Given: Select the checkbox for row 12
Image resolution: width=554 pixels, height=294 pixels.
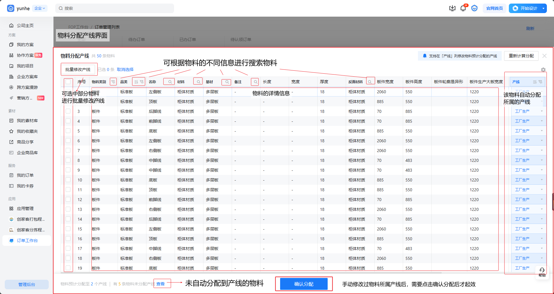Looking at the screenshot, I should point(68,200).
